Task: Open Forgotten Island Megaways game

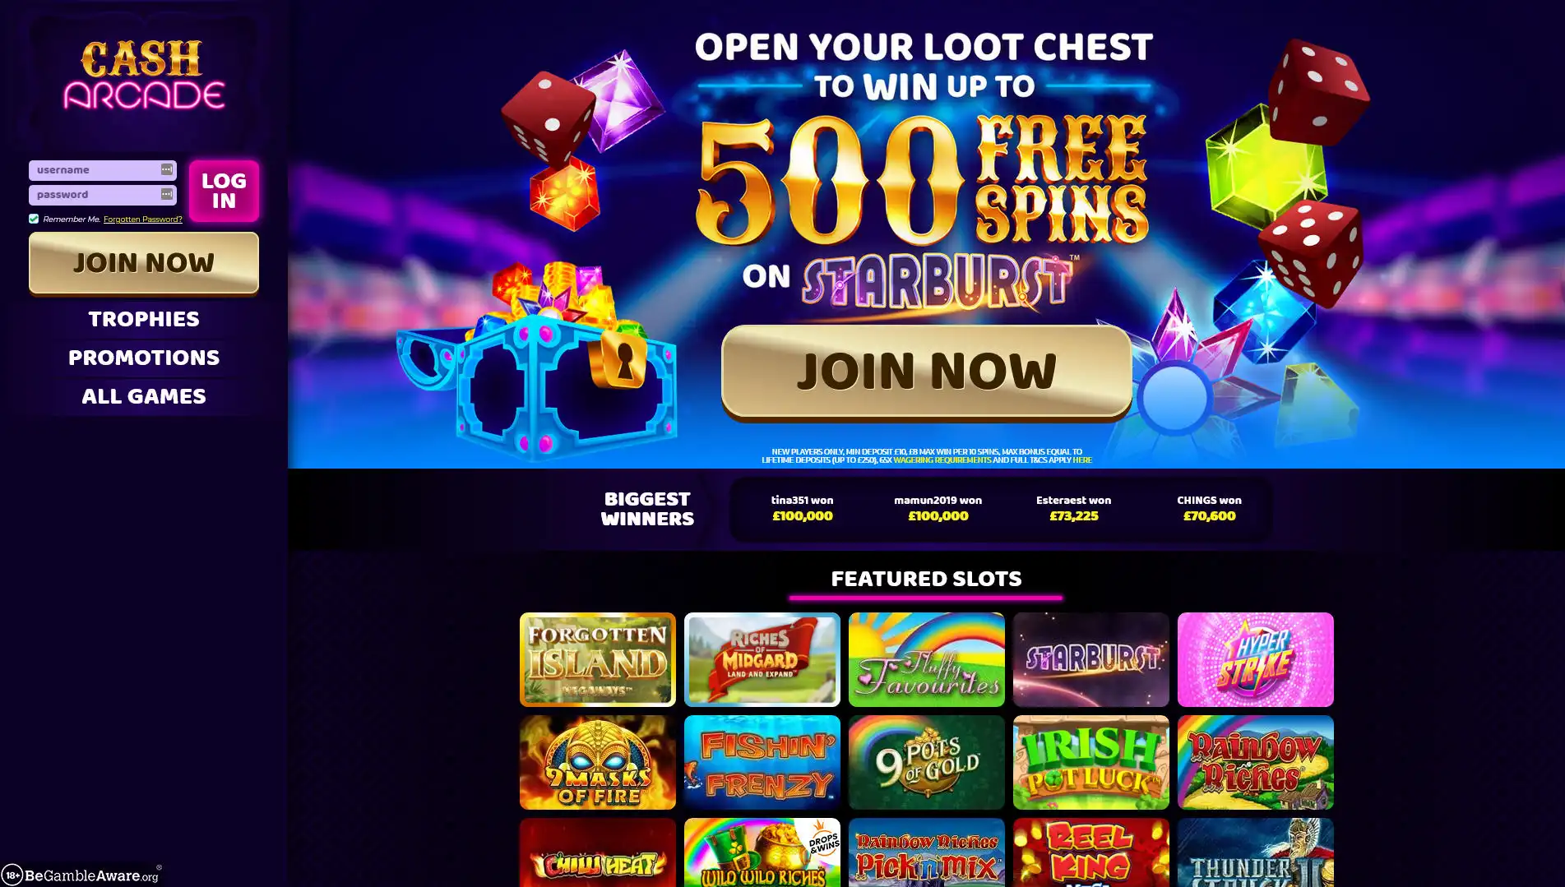Action: click(597, 659)
